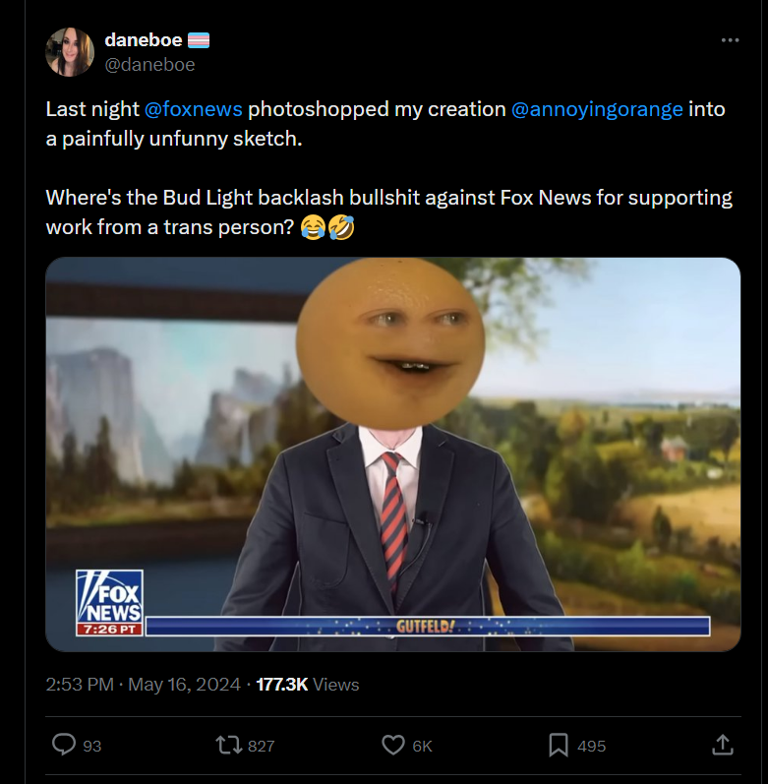Click the 6K likes count
768x784 pixels.
point(422,746)
